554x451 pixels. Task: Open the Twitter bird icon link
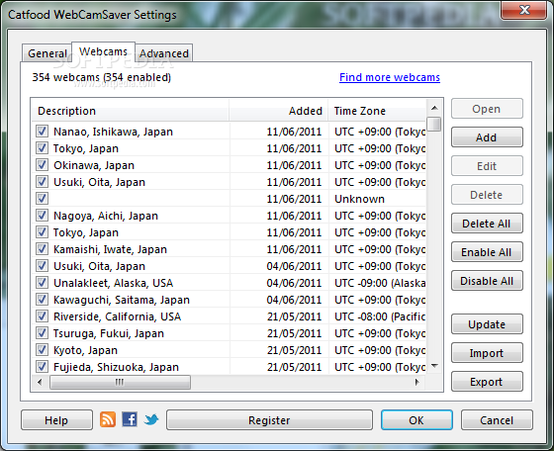click(x=151, y=419)
